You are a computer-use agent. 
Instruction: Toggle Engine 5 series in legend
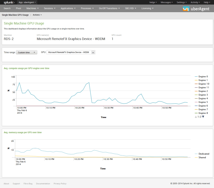[x=201, y=102]
